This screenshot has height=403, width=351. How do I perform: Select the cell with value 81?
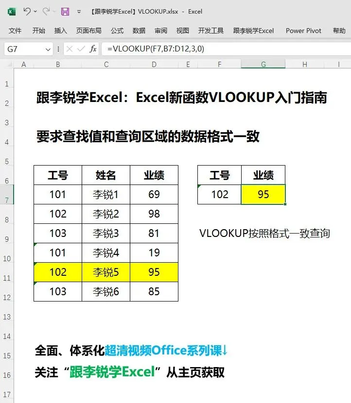[x=154, y=234]
